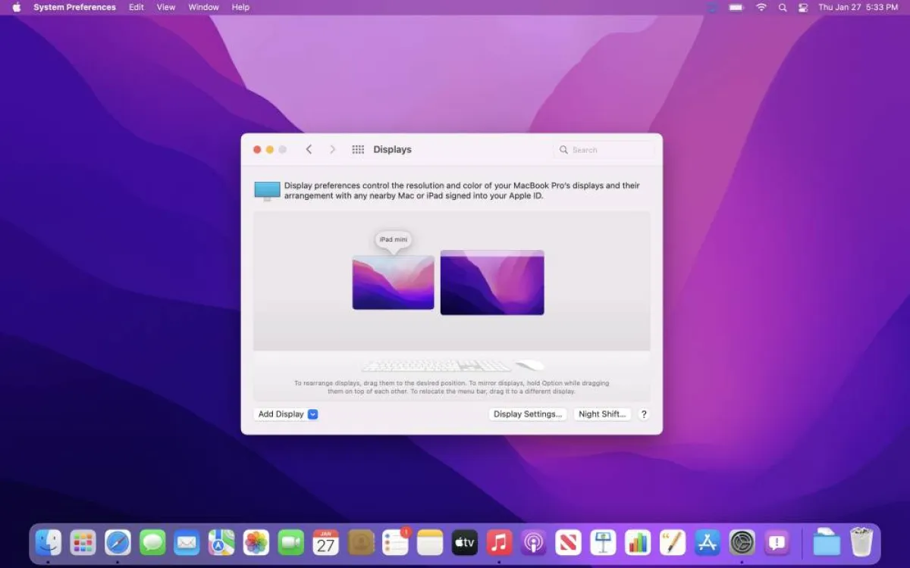The image size is (910, 568).
Task: Click the help question mark button
Action: (x=644, y=414)
